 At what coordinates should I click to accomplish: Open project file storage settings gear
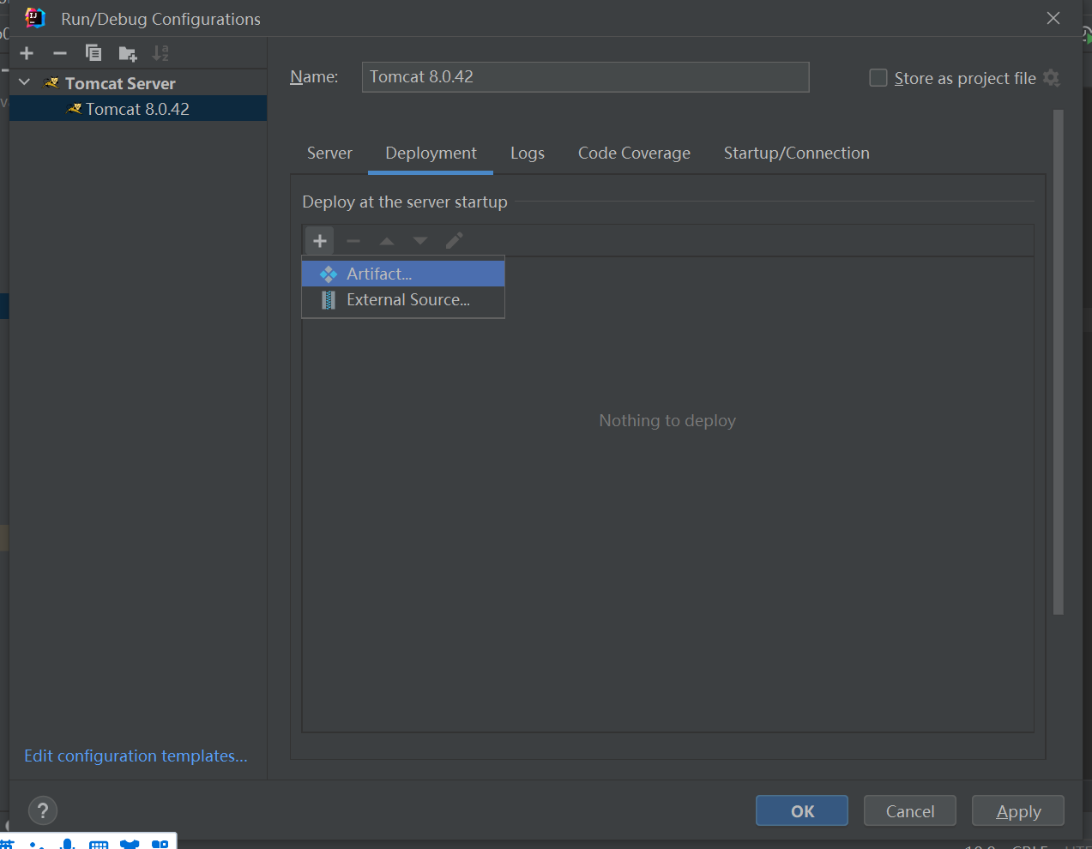(1052, 78)
